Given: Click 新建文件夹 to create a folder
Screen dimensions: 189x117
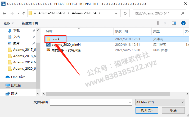Looking at the screenshot, I should [30, 23].
